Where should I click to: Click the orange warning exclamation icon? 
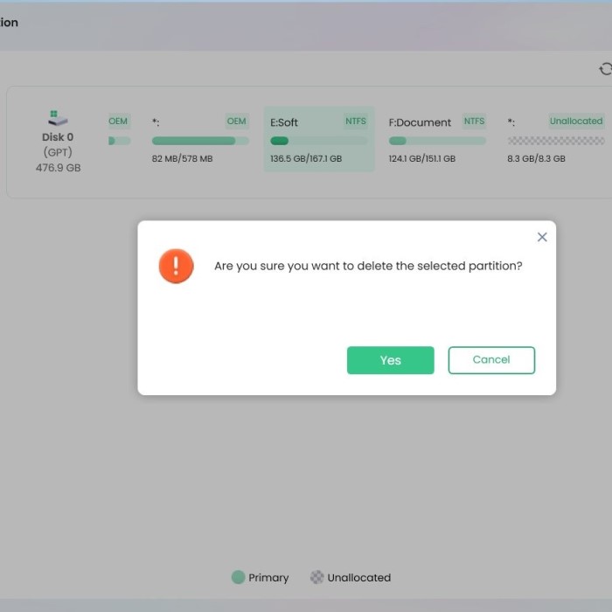pyautogui.click(x=176, y=266)
